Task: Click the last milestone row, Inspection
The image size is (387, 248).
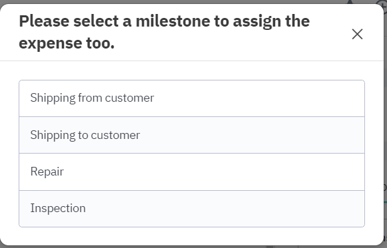Action: 192,209
